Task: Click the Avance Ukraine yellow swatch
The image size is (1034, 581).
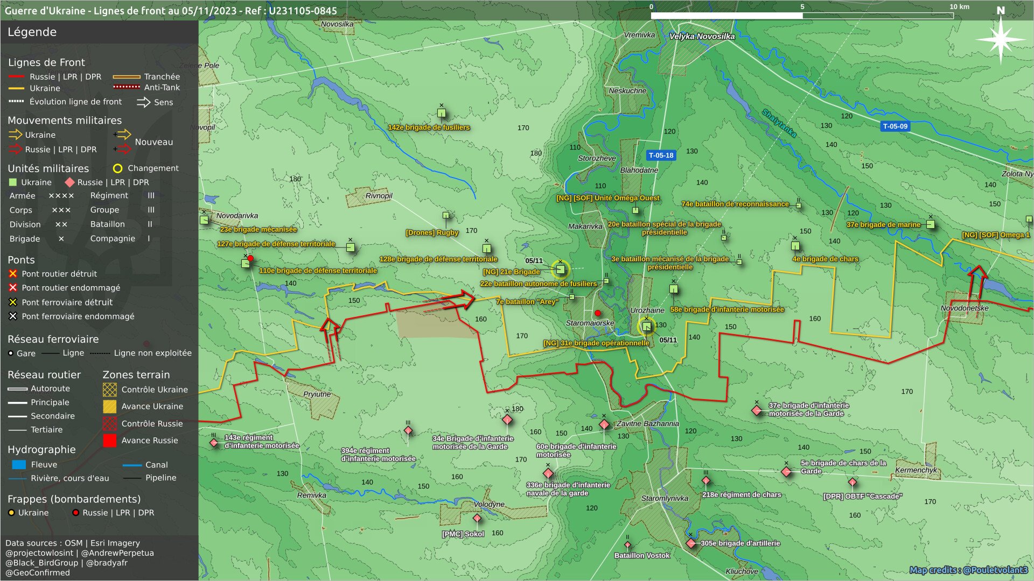Action: point(109,406)
